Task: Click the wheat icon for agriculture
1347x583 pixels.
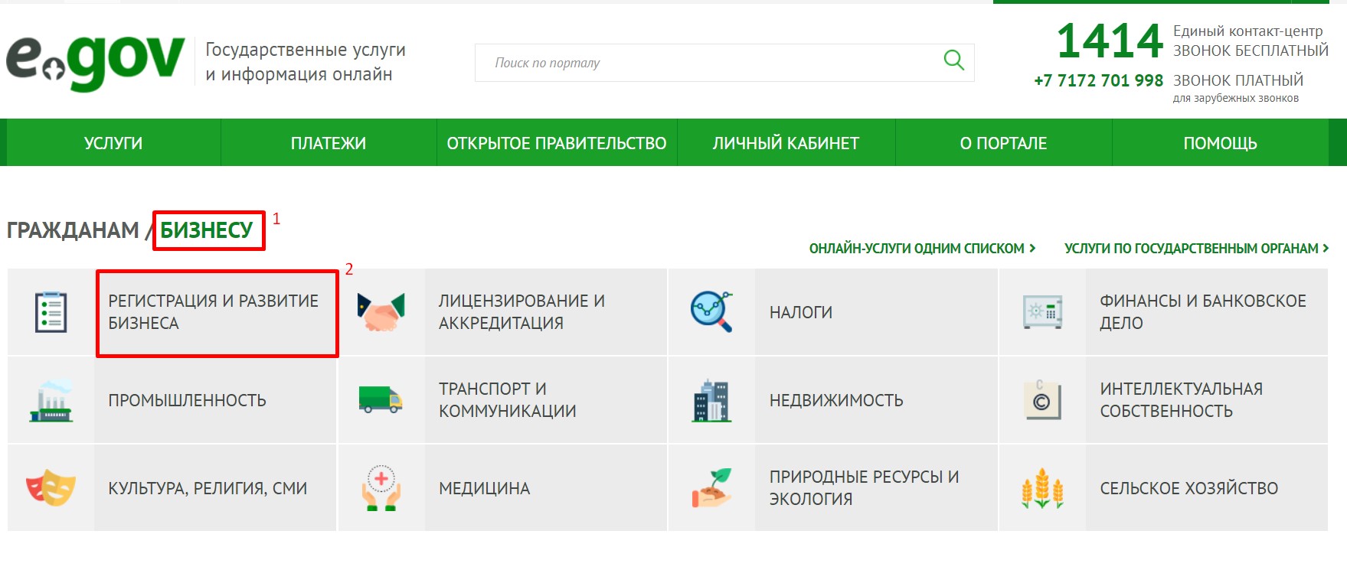Action: [1042, 488]
